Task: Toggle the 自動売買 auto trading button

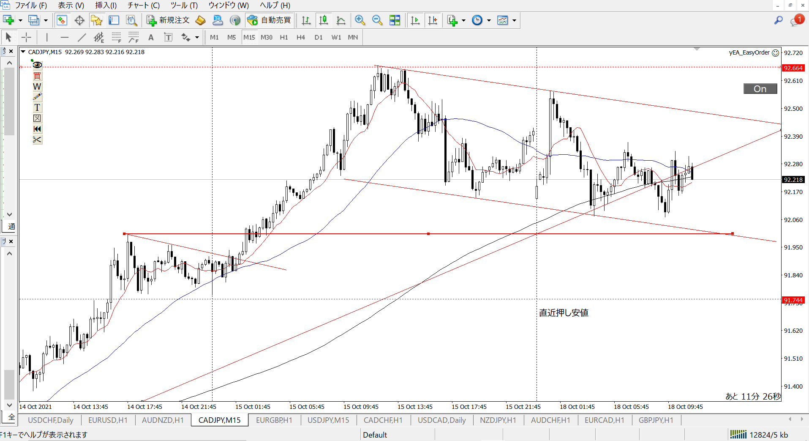Action: pyautogui.click(x=269, y=20)
